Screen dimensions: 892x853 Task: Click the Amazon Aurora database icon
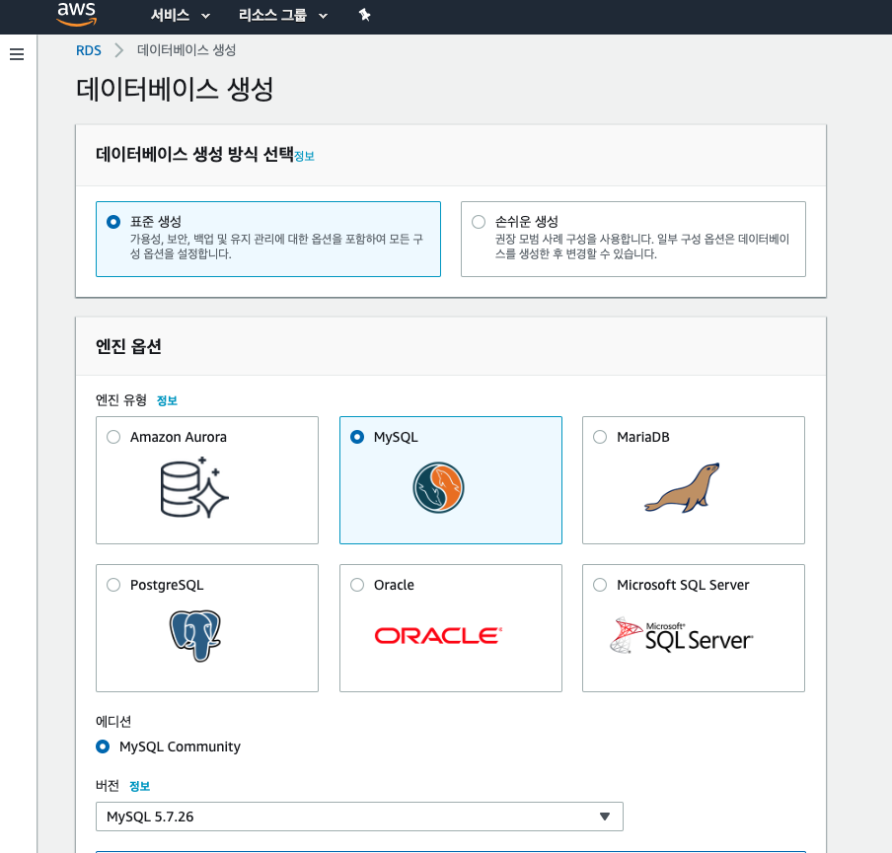pos(194,488)
